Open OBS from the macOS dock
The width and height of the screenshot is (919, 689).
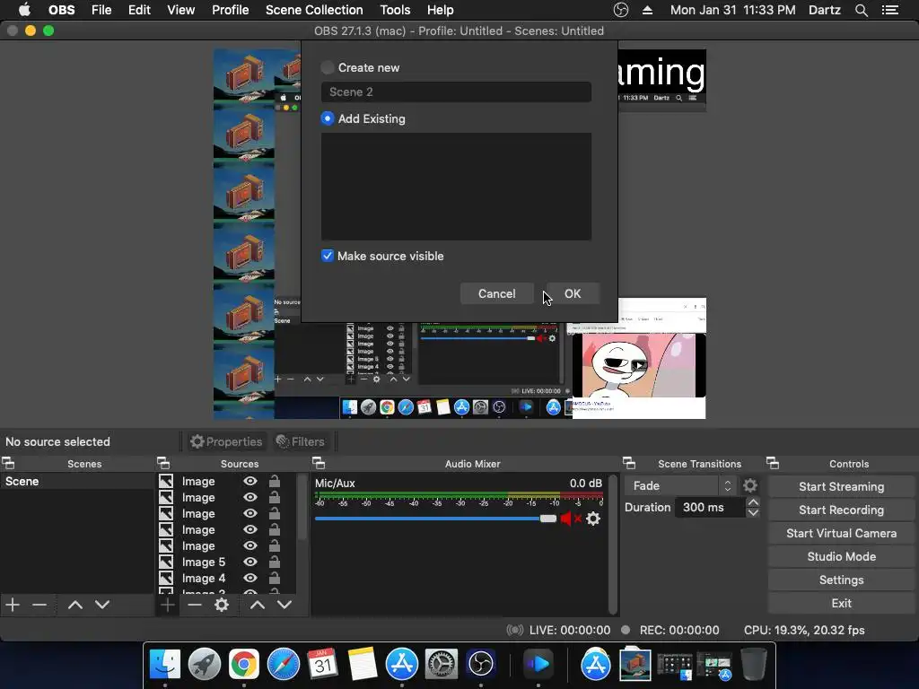click(481, 664)
